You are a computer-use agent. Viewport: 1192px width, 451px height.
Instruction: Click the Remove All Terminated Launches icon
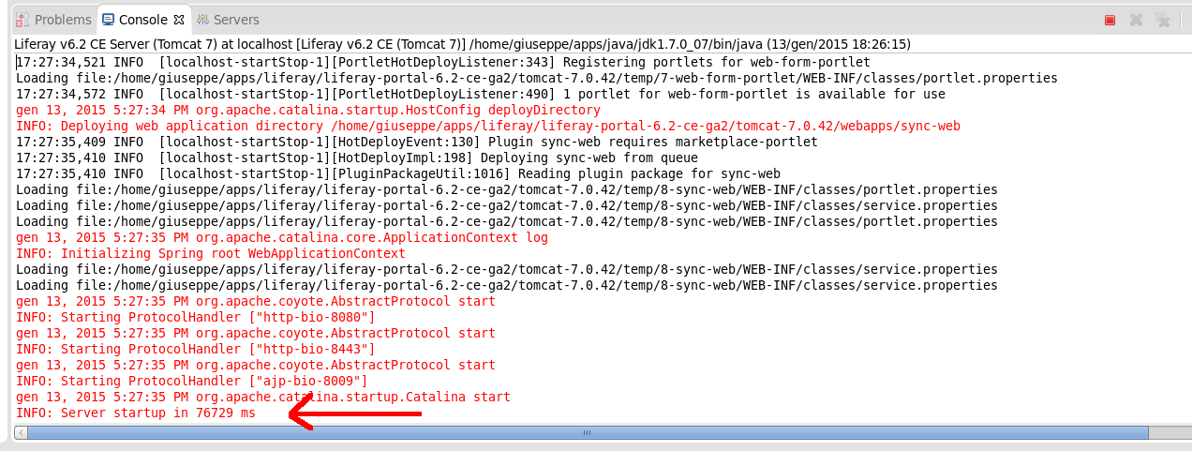[1163, 20]
